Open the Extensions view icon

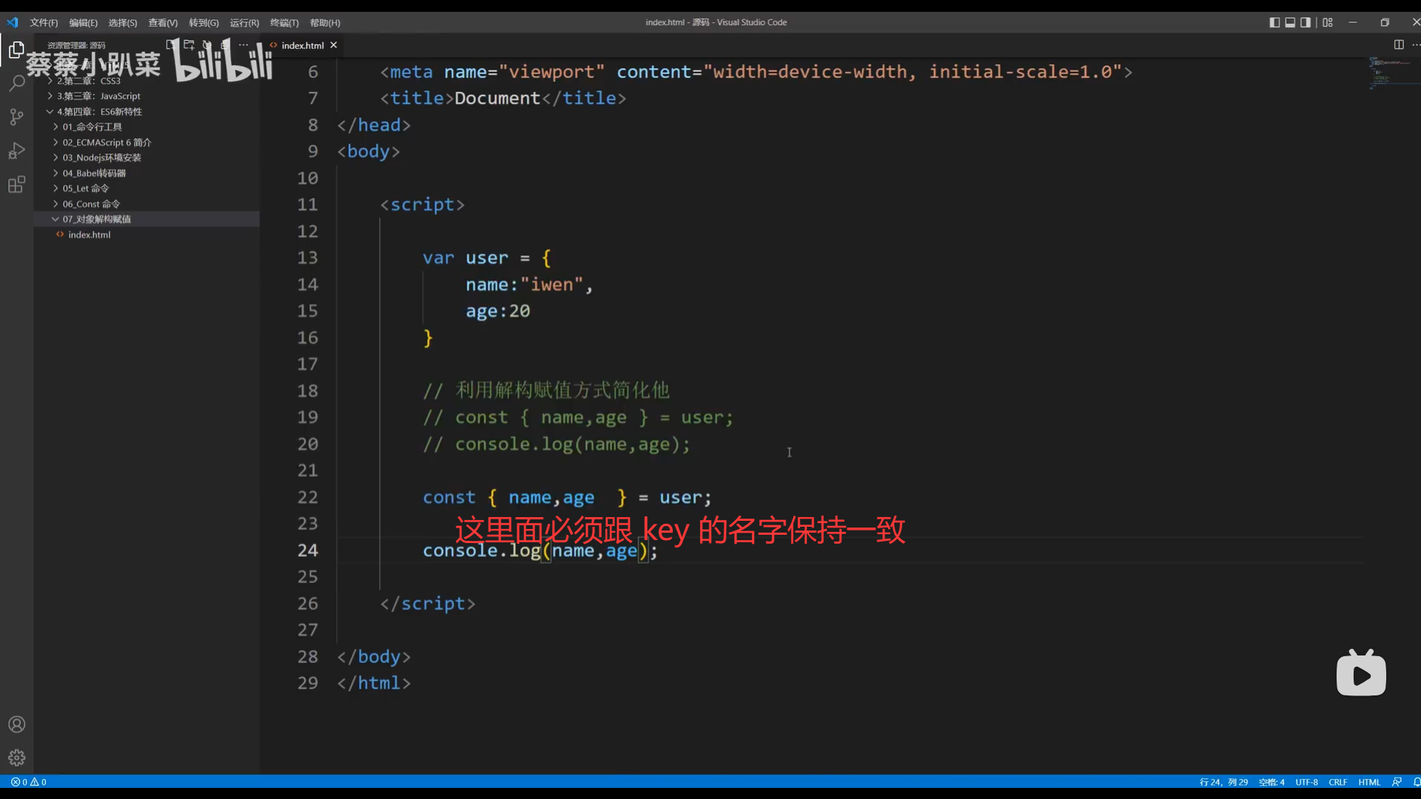pyautogui.click(x=16, y=184)
